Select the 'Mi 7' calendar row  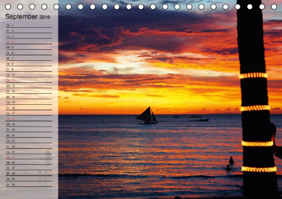pyautogui.click(x=29, y=58)
